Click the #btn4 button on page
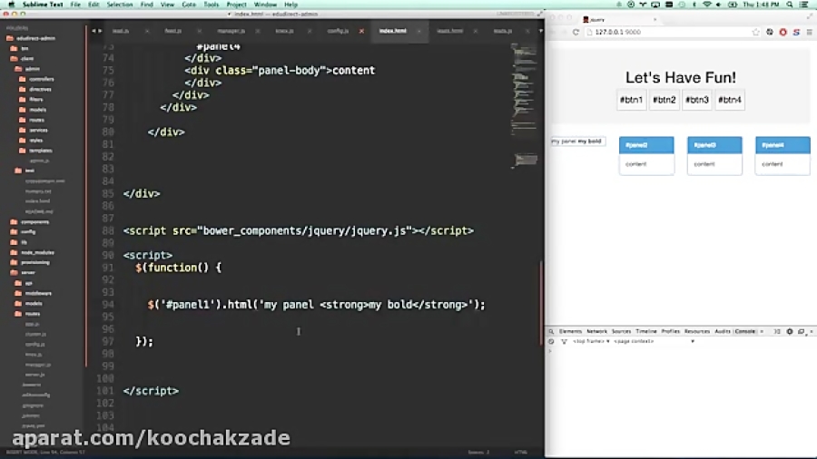This screenshot has height=459, width=817. coord(730,100)
